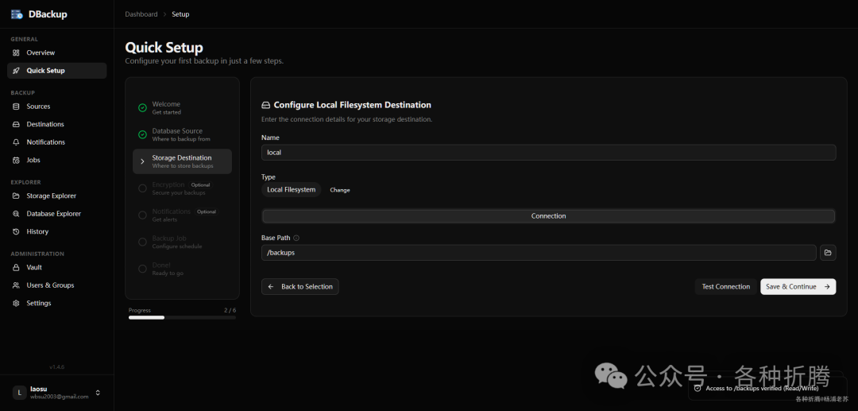Click the Base Path info icon
This screenshot has height=411, width=858.
click(296, 238)
